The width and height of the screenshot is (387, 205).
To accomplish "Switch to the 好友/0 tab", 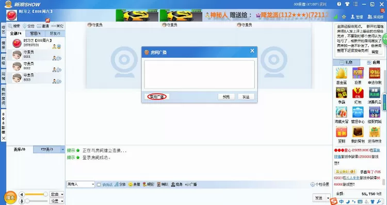I will 55,33.
